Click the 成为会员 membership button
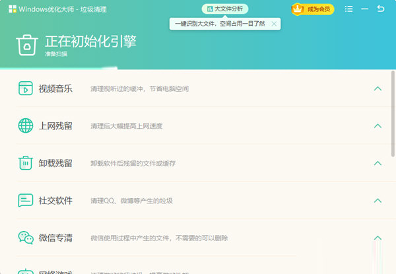This screenshot has width=396, height=274. point(313,9)
